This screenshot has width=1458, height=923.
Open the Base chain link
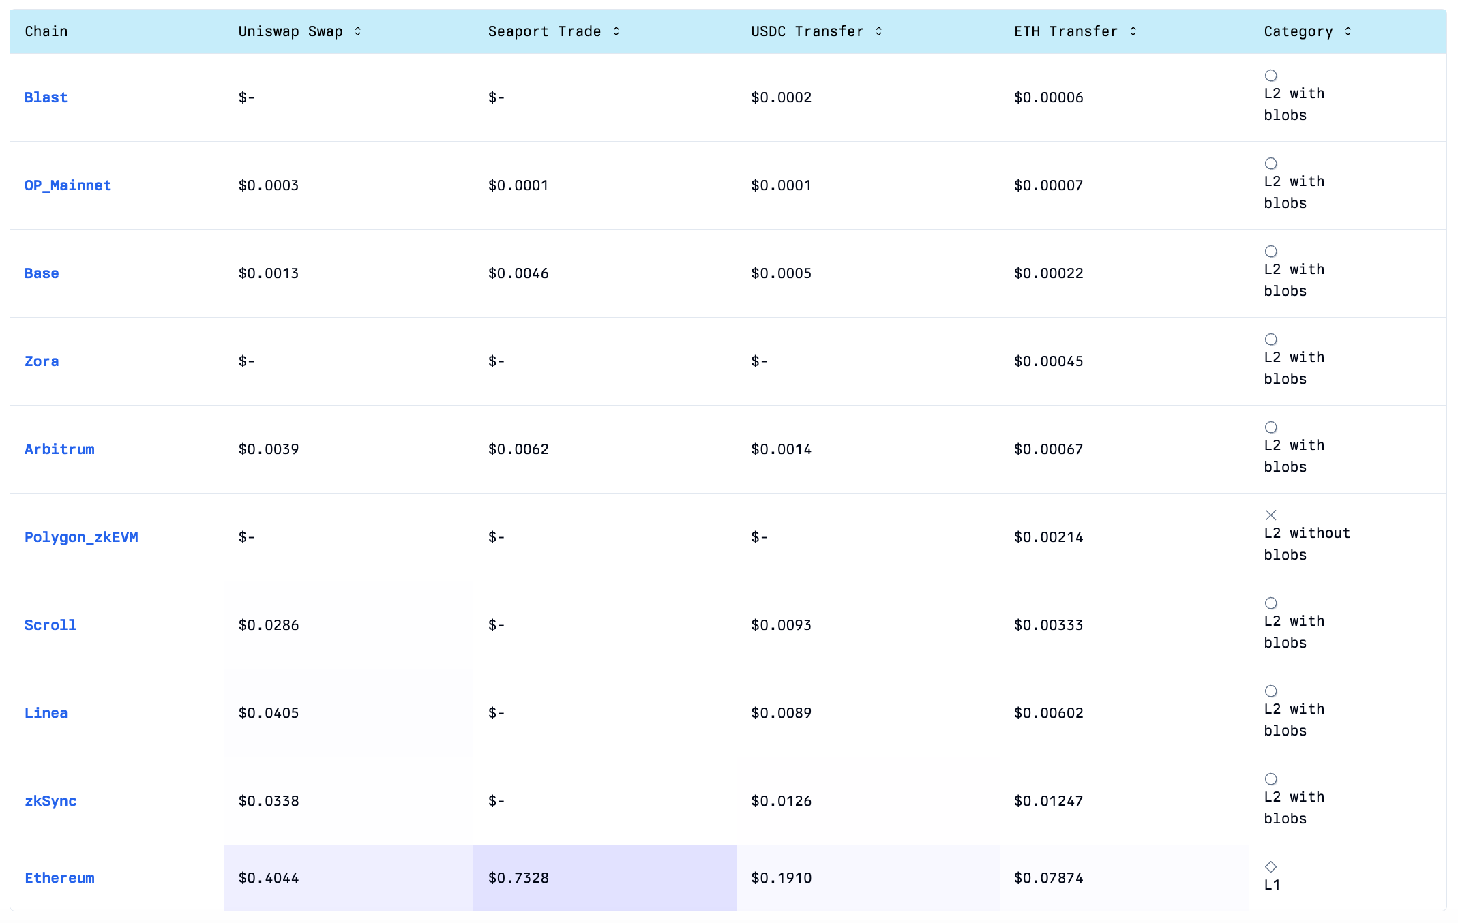pyautogui.click(x=42, y=273)
